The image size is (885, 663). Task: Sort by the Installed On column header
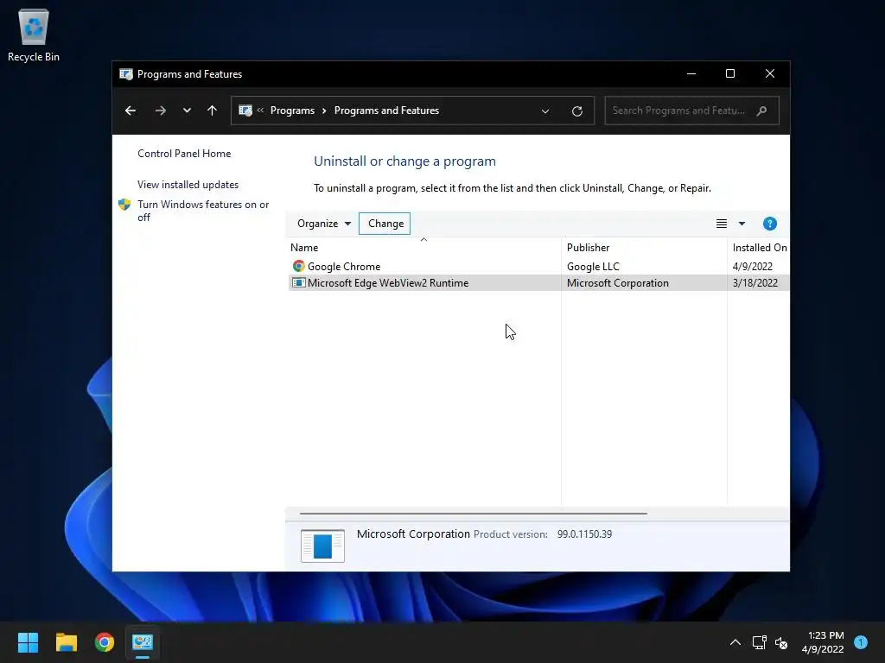click(x=759, y=248)
